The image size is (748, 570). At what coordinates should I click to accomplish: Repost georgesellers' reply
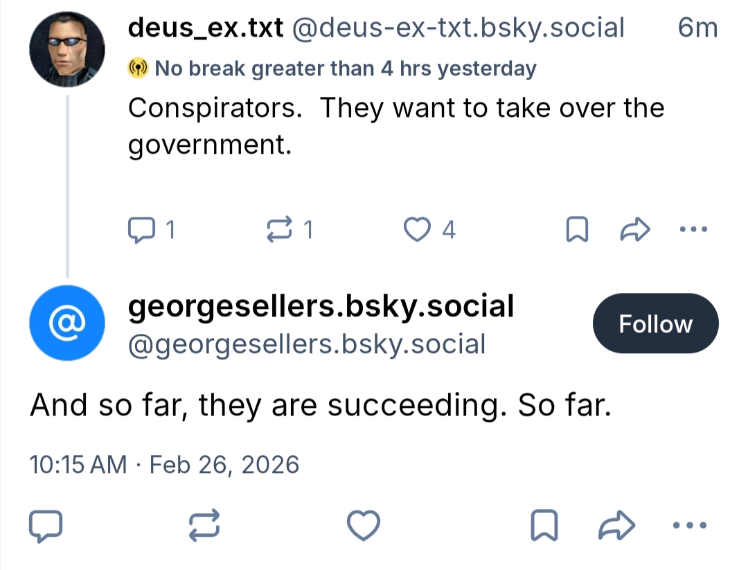205,526
